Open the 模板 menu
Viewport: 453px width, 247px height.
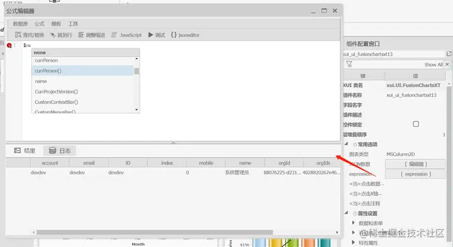(x=57, y=24)
